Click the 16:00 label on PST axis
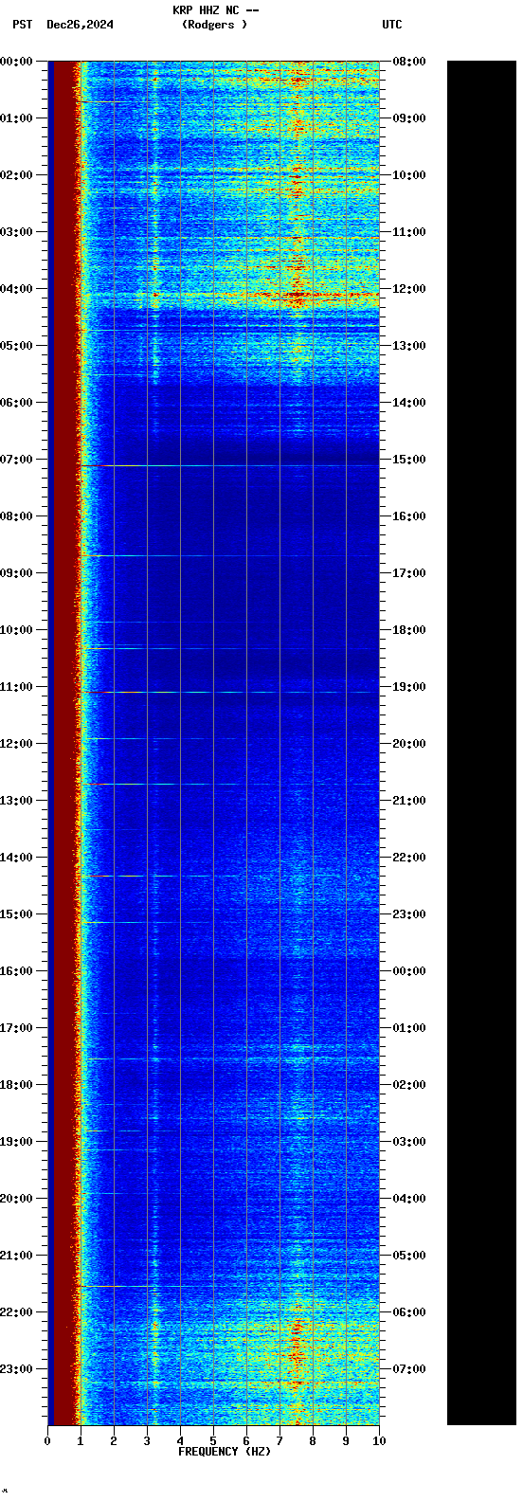 16,971
